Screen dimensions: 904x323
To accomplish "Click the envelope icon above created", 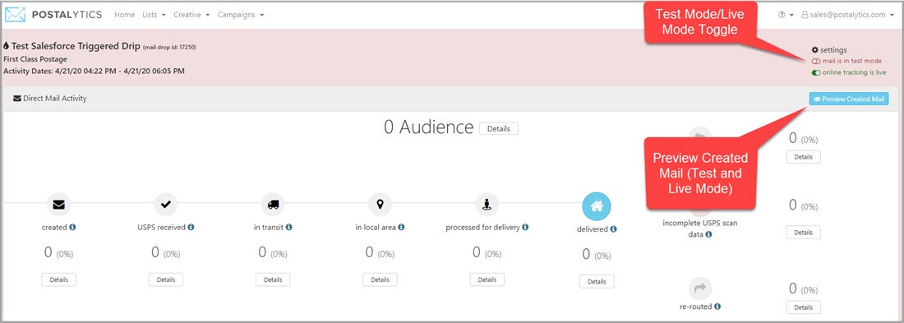I will 58,204.
